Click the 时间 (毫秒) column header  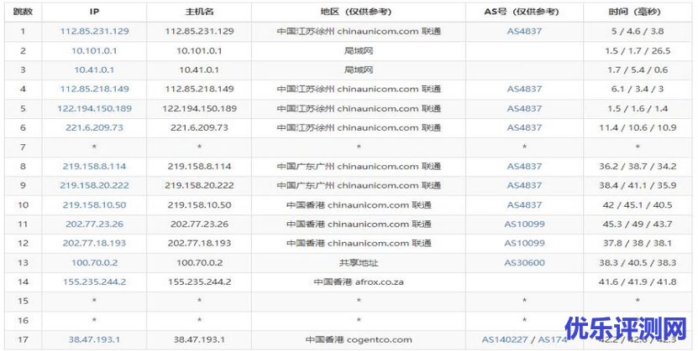[x=637, y=12]
